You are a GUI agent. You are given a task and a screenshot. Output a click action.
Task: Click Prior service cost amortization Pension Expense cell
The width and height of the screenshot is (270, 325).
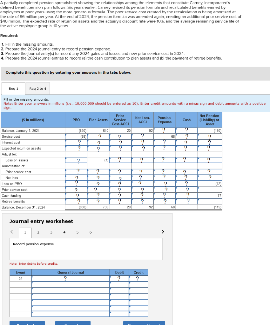click(x=165, y=172)
